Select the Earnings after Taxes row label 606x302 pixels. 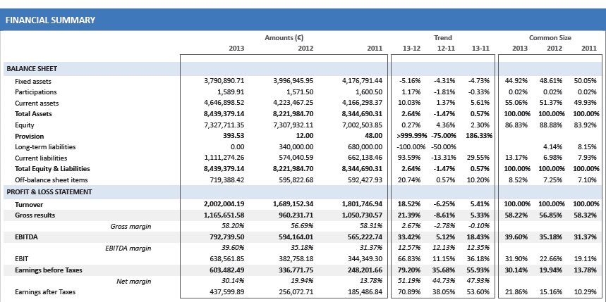pyautogui.click(x=44, y=291)
